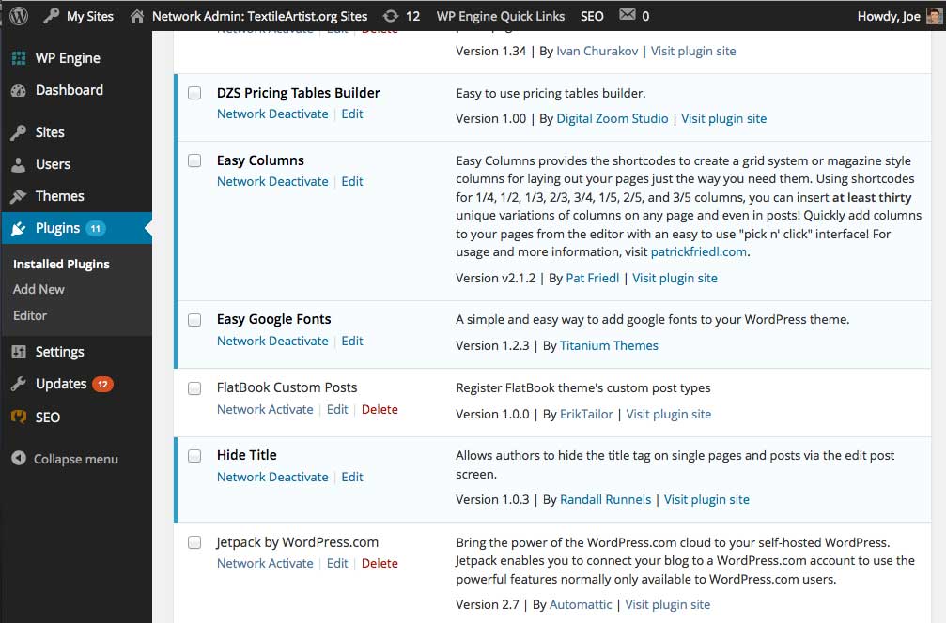The image size is (946, 623).
Task: Edit FlatBook Custom Posts plugin
Action: click(337, 410)
